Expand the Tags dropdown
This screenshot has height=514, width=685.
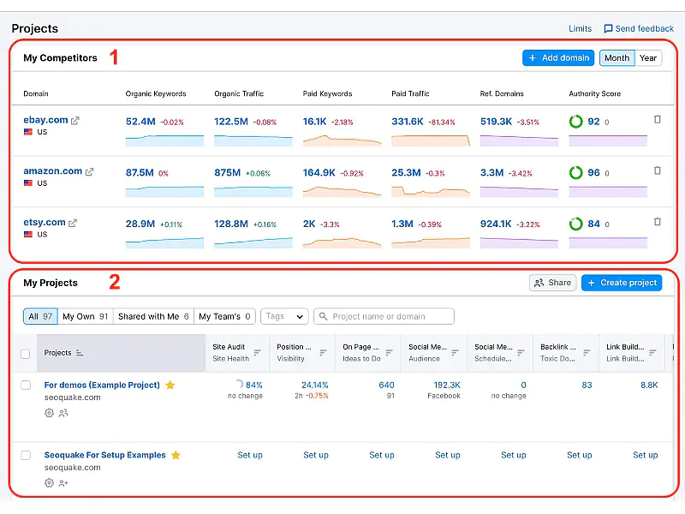coord(284,316)
